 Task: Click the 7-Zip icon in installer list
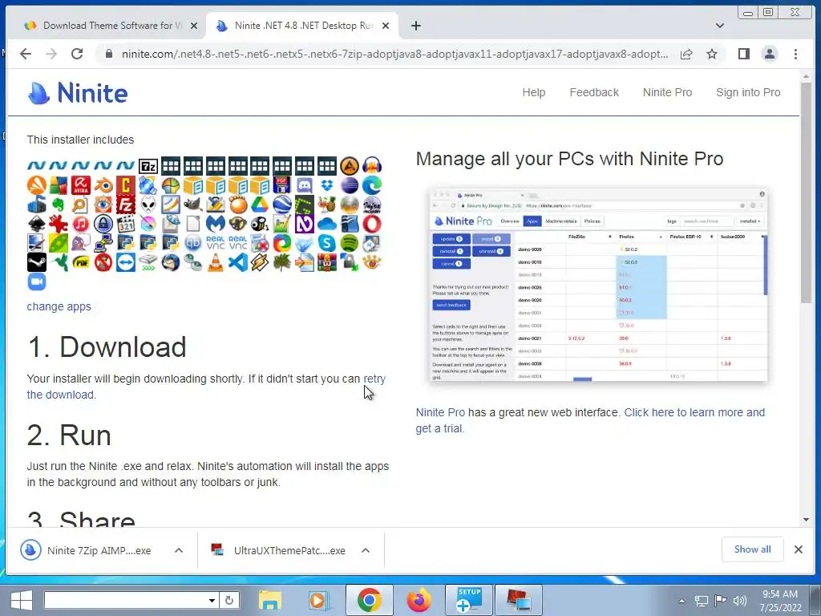[148, 166]
